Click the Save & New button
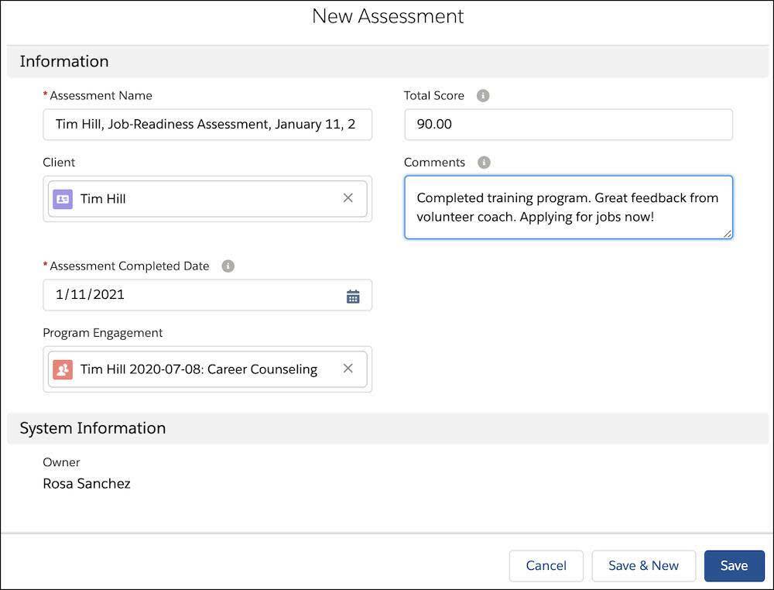Viewport: 774px width, 590px height. (643, 566)
